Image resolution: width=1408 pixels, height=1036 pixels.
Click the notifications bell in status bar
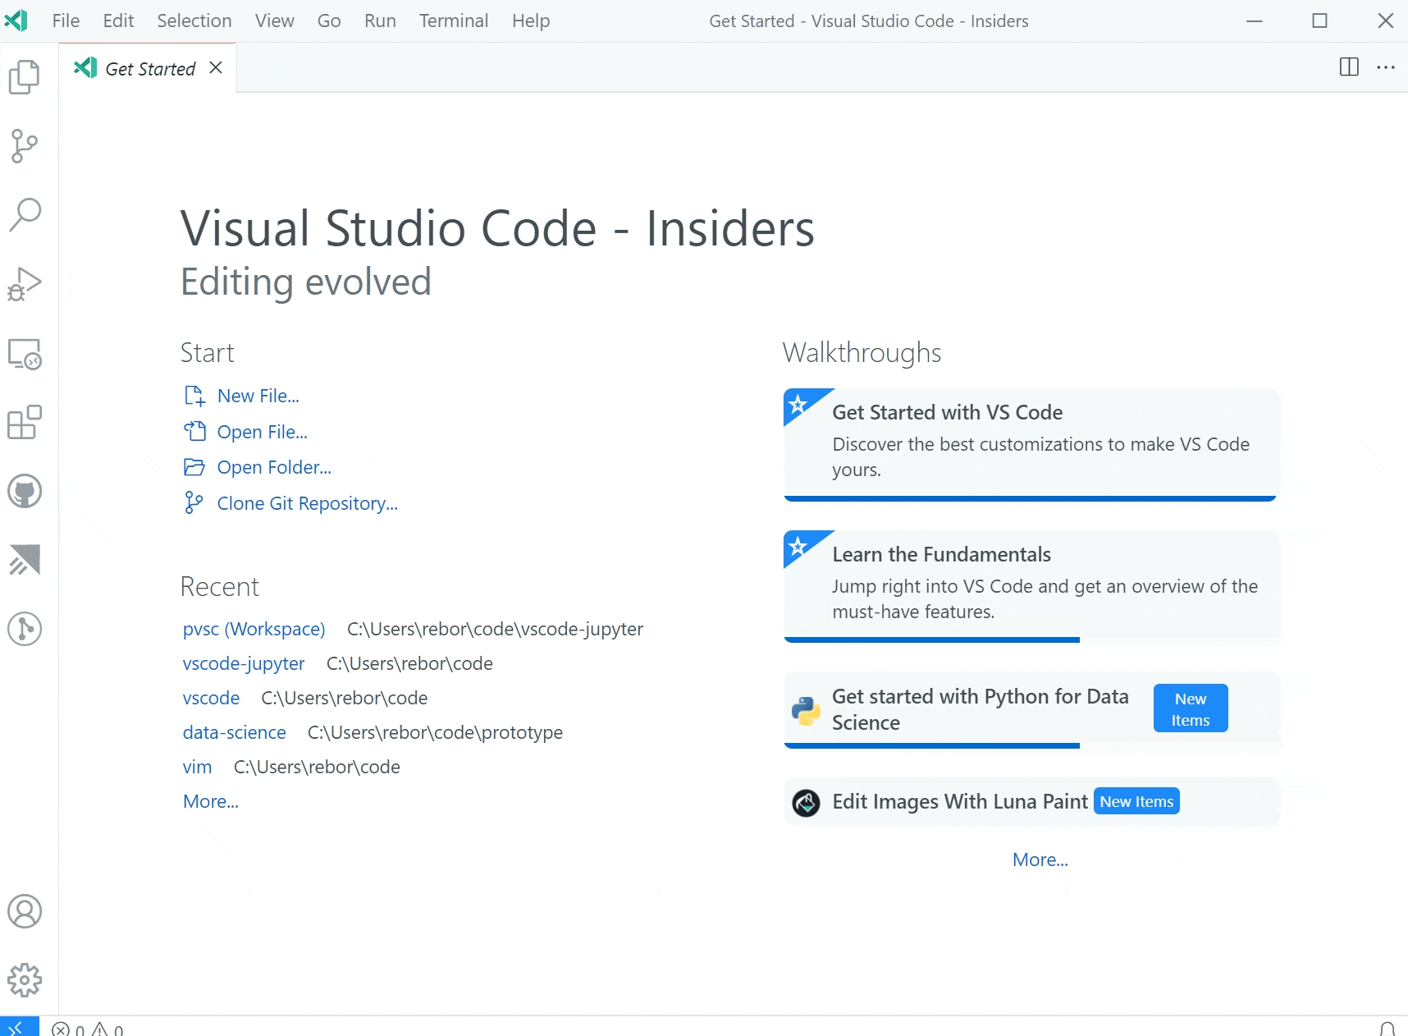pyautogui.click(x=1387, y=1029)
